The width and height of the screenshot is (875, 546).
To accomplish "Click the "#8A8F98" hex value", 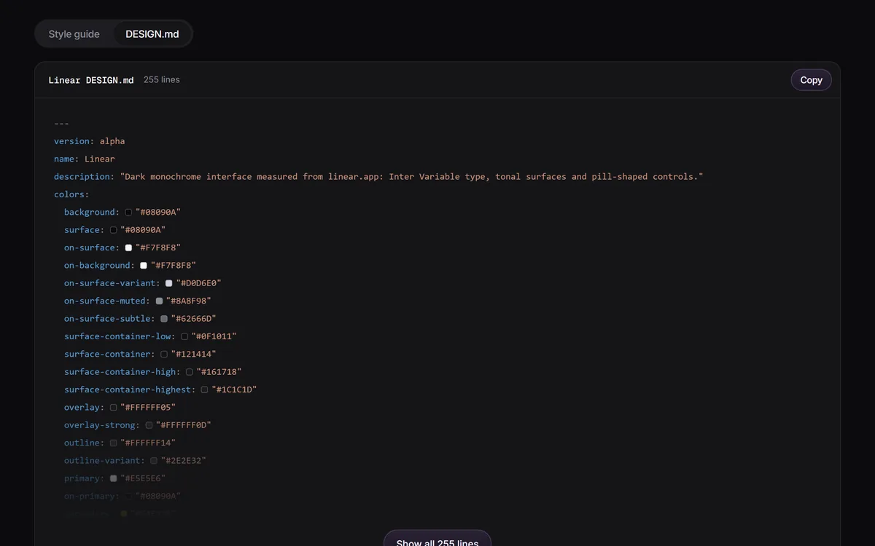I will pyautogui.click(x=189, y=301).
